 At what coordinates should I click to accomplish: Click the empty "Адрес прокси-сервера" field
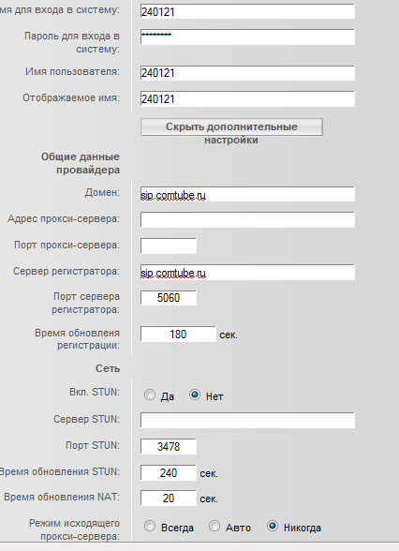coord(247,219)
